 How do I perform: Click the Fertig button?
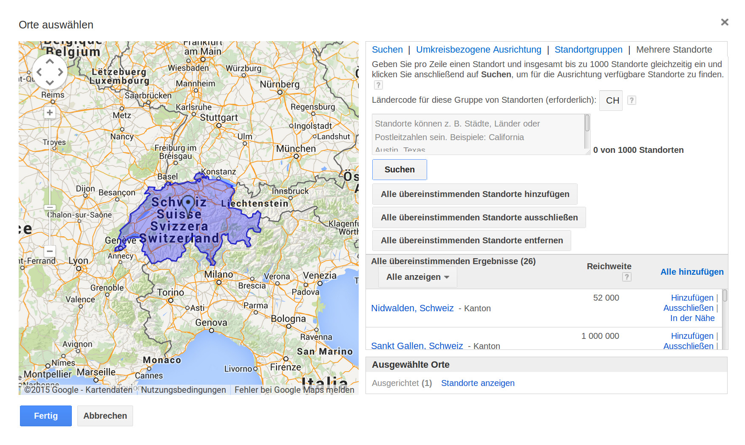(46, 416)
